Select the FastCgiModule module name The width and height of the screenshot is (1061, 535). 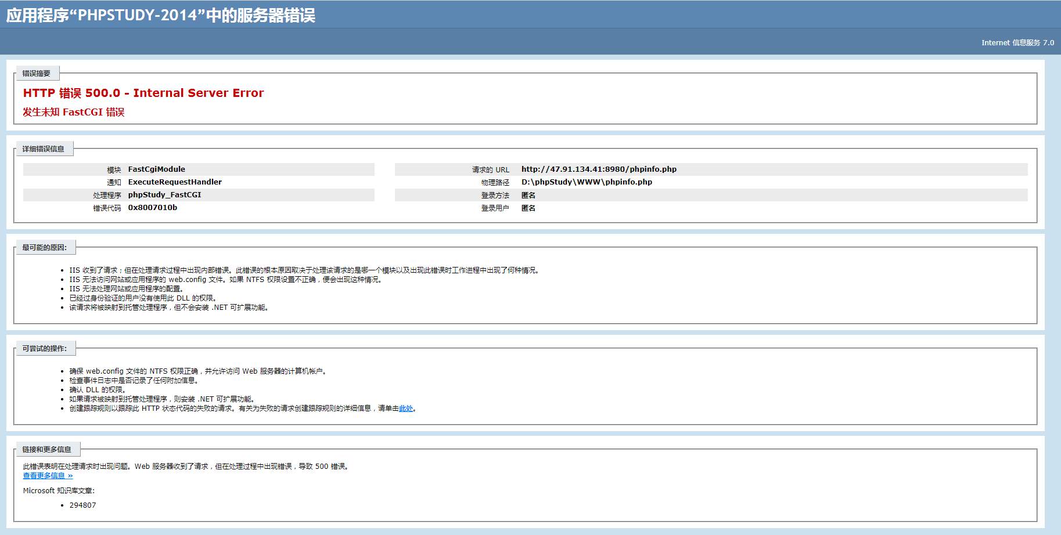tap(156, 169)
